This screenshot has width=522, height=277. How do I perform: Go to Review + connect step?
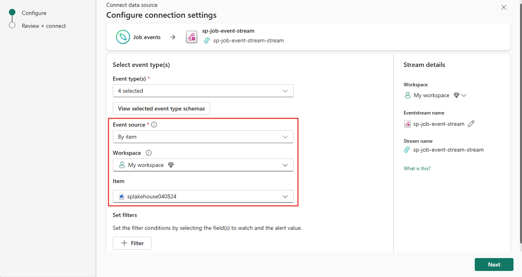point(44,26)
